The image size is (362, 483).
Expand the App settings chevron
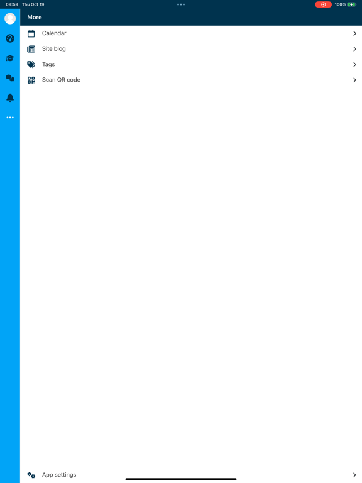(354, 475)
